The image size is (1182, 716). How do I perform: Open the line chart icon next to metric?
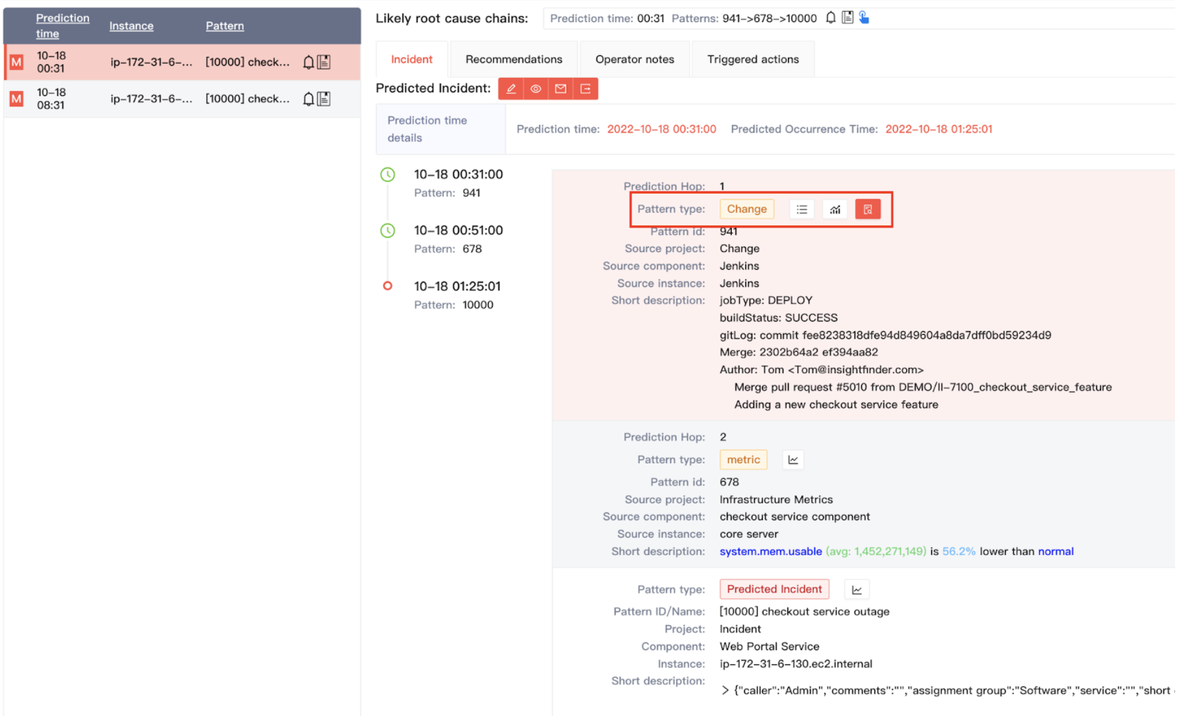tap(793, 460)
